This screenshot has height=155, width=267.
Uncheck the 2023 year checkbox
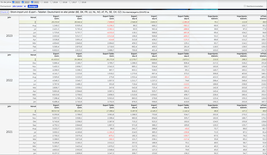[x=13, y=2]
